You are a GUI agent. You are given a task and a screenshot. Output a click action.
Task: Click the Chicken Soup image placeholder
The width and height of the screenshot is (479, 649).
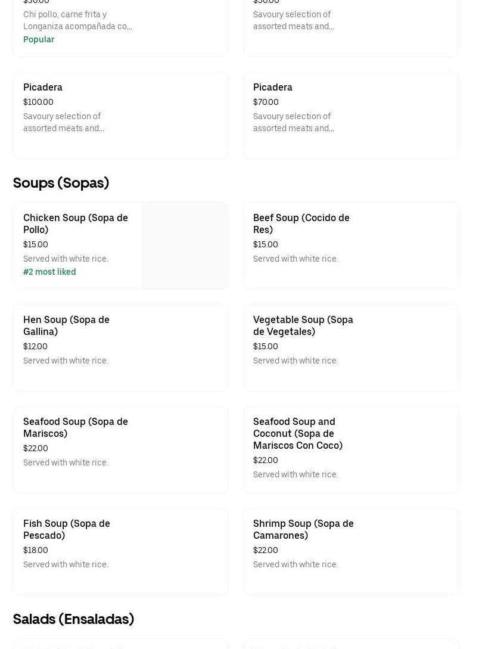185,246
